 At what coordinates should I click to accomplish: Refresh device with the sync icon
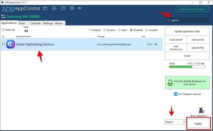(3, 17)
